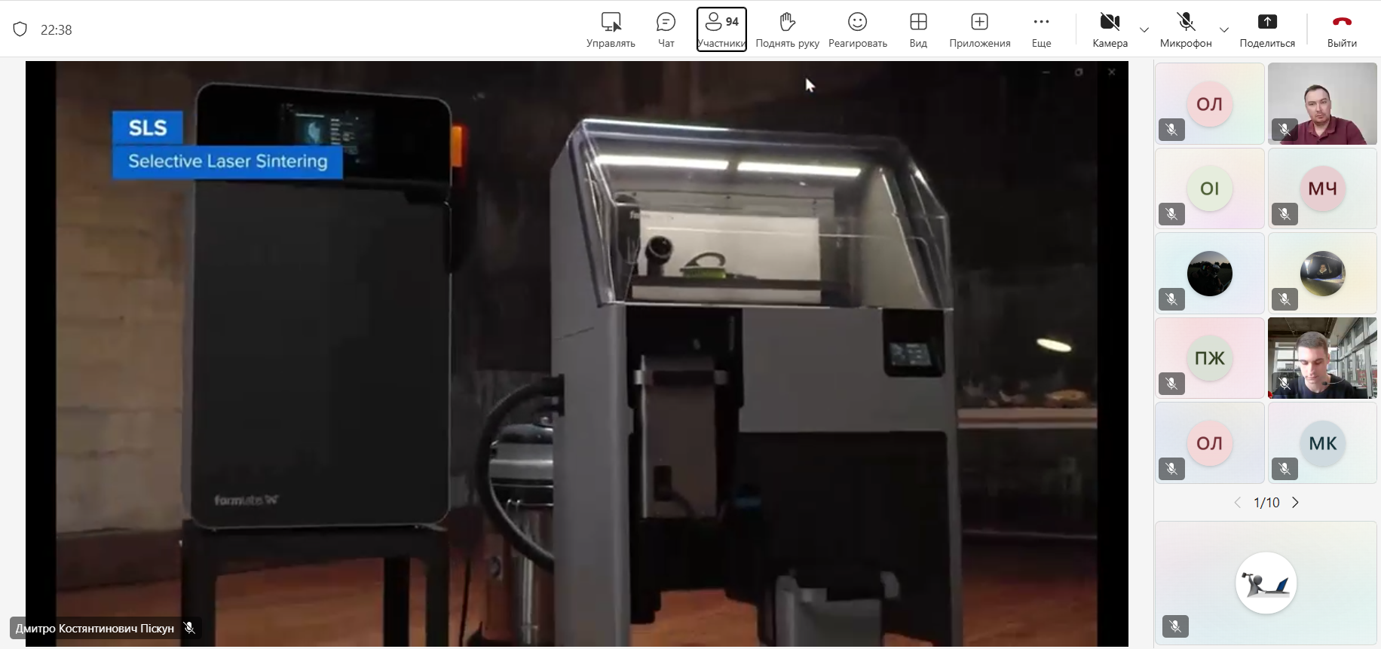Change layout via Вид button
1381x649 pixels.
click(x=918, y=29)
